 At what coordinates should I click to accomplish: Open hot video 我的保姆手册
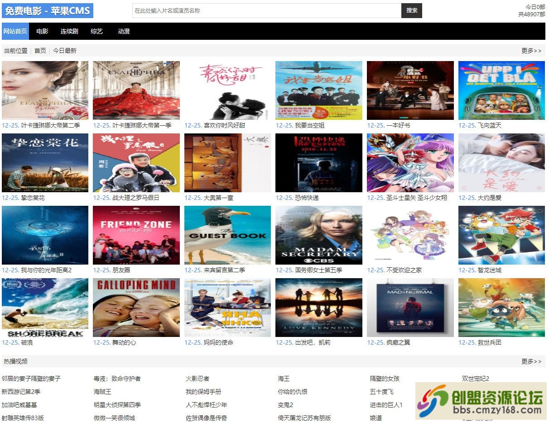[x=203, y=392]
